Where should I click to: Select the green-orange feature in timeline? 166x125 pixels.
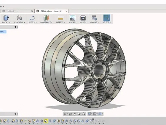tap(58, 121)
